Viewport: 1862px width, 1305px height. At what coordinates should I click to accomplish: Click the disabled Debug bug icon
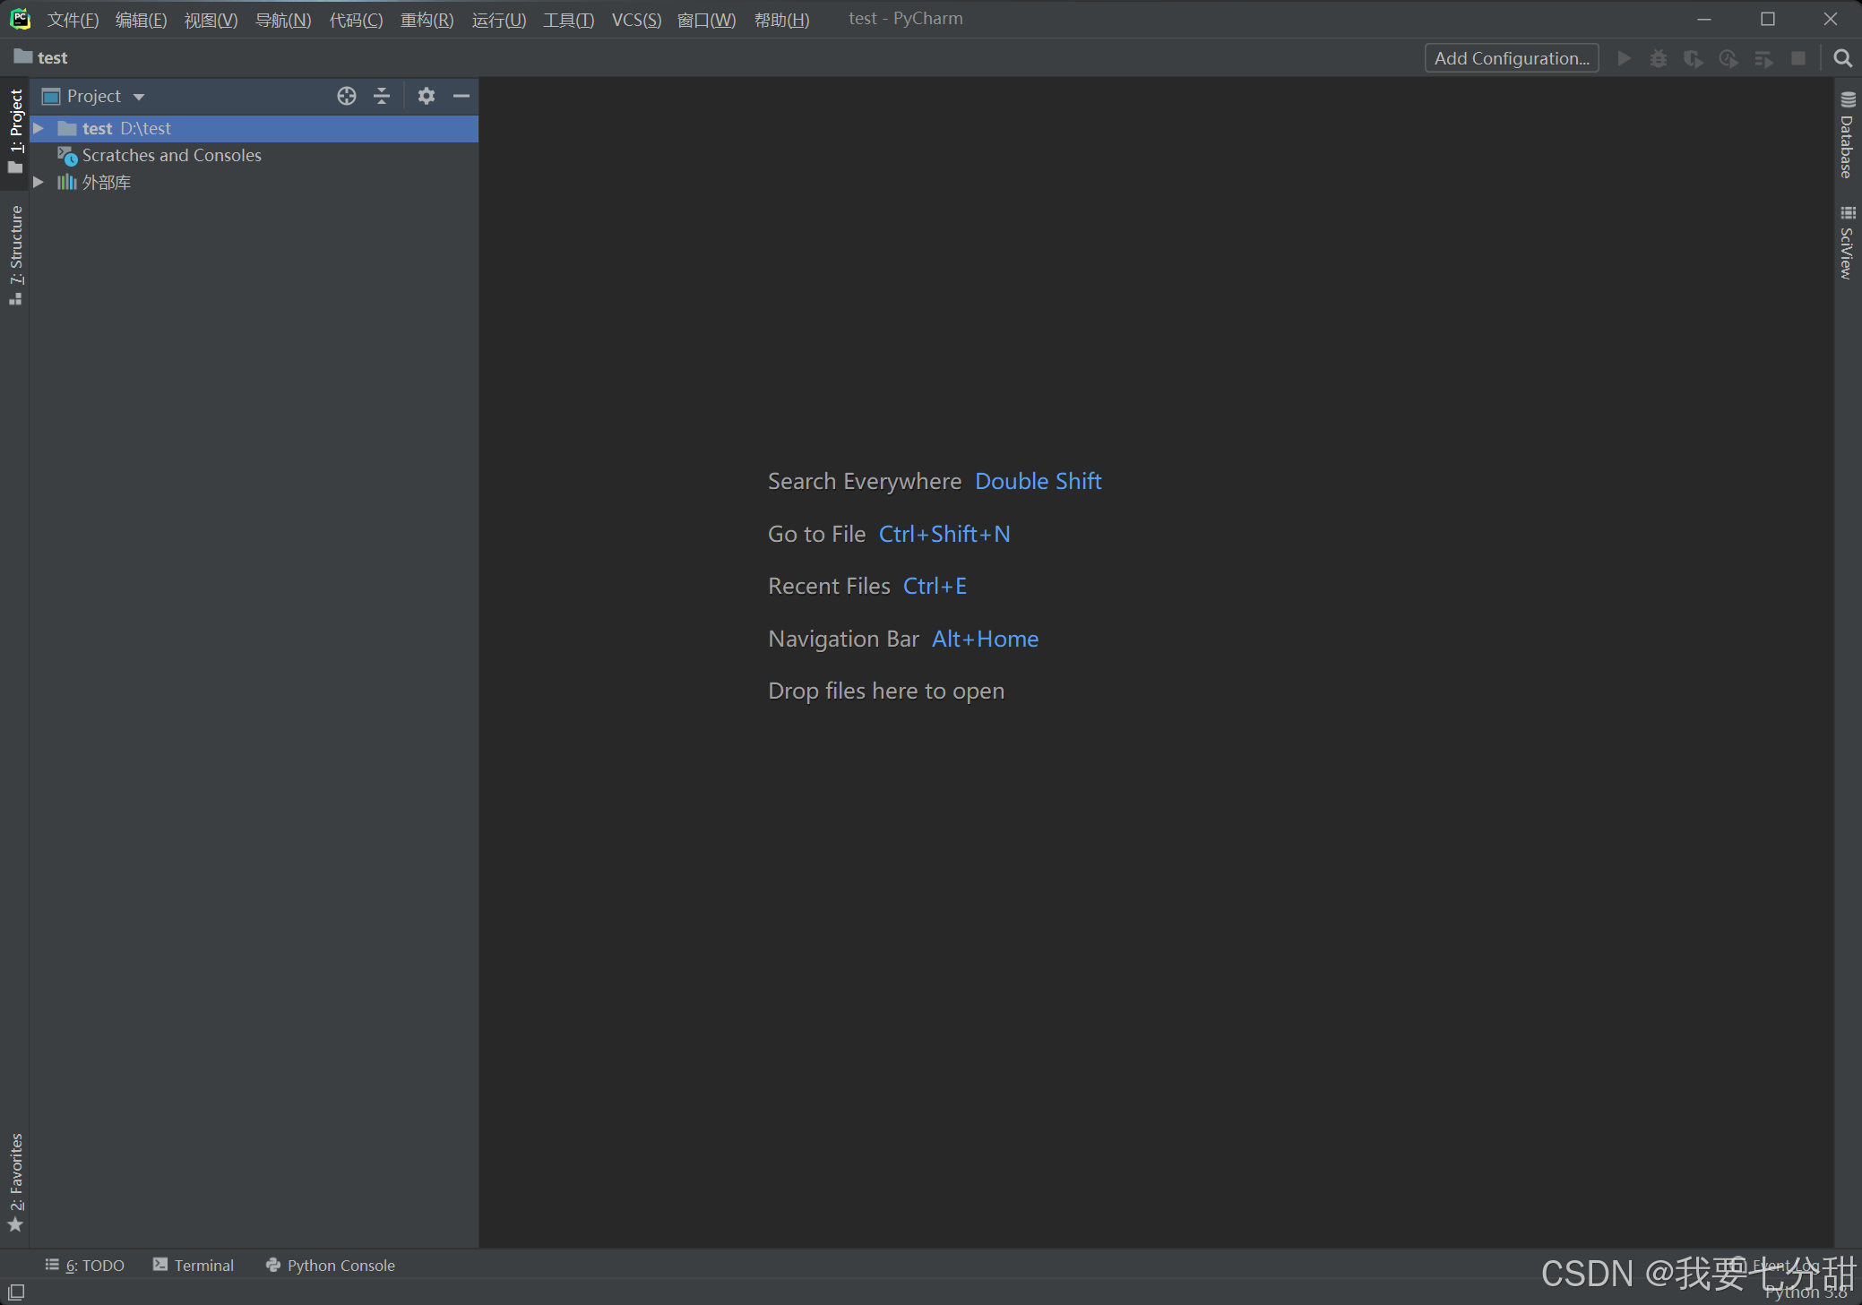coord(1659,58)
